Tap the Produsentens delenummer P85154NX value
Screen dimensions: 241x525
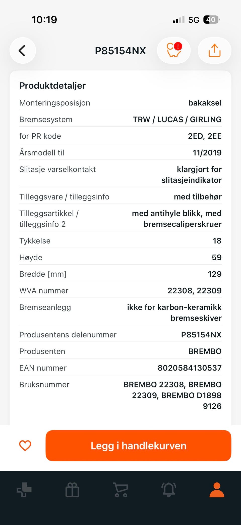coord(201,335)
